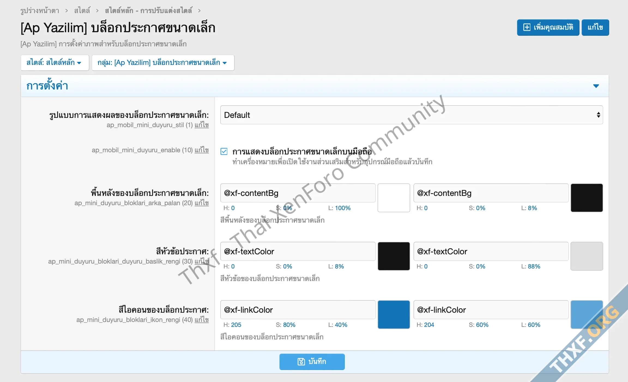Viewport: 628px width, 382px height.
Task: Toggle the mobile mini notice block checkbox
Action: pos(224,151)
